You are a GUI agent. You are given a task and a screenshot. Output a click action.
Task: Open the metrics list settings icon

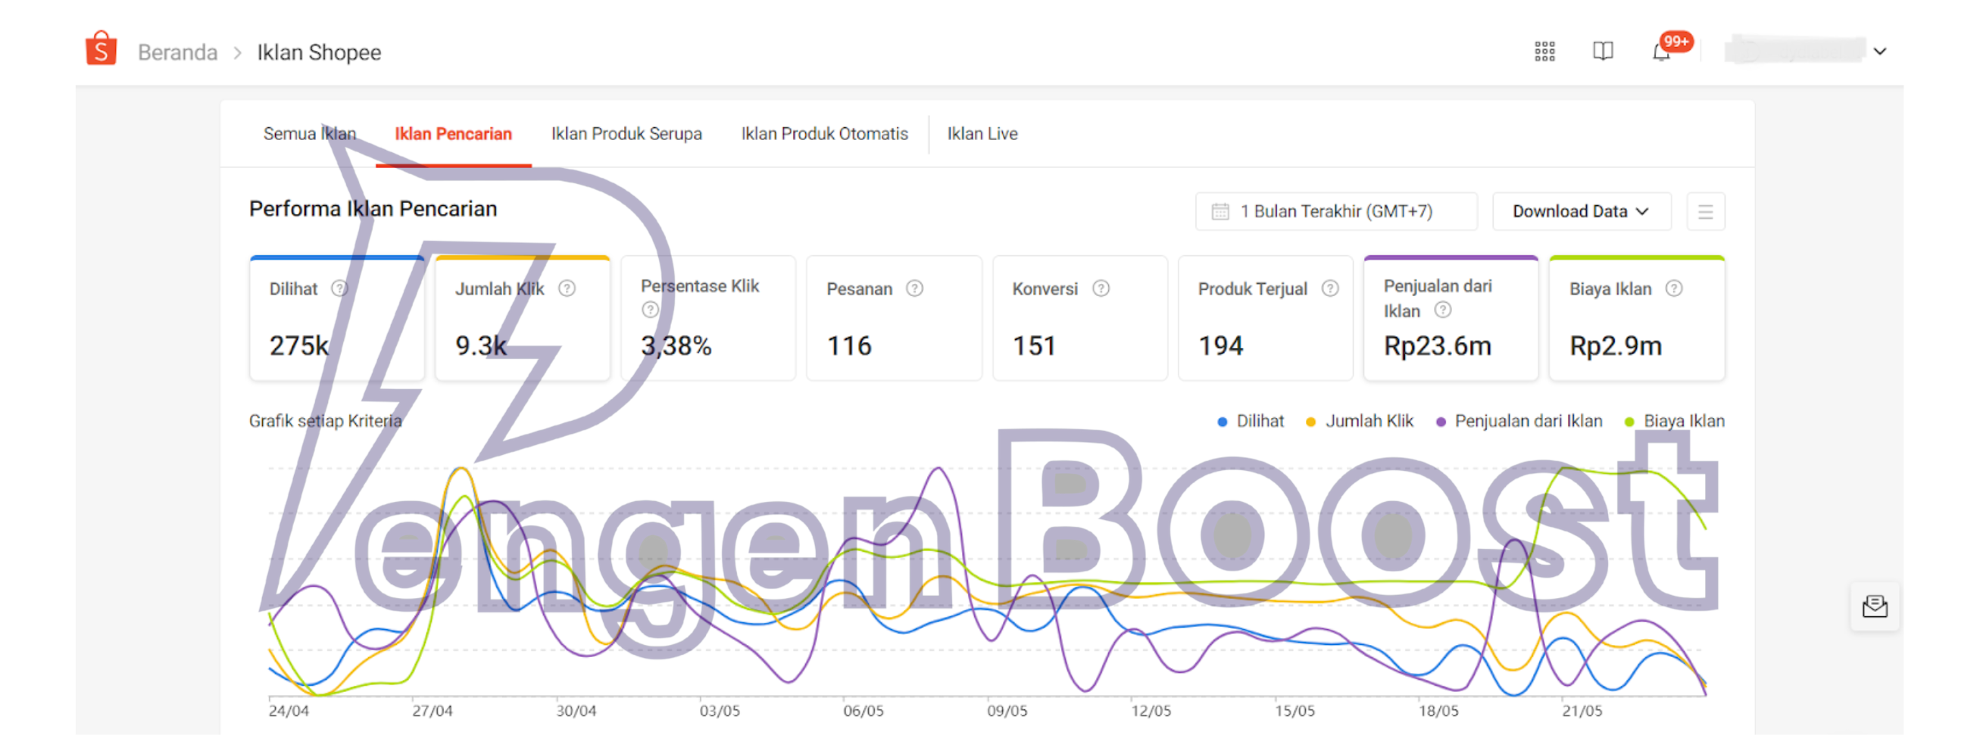tap(1705, 212)
